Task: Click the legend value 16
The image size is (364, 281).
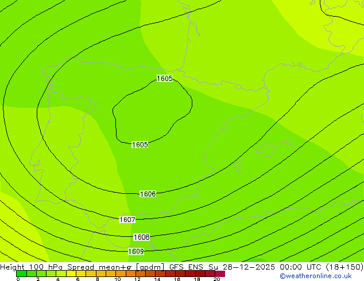Action: pos(177,279)
